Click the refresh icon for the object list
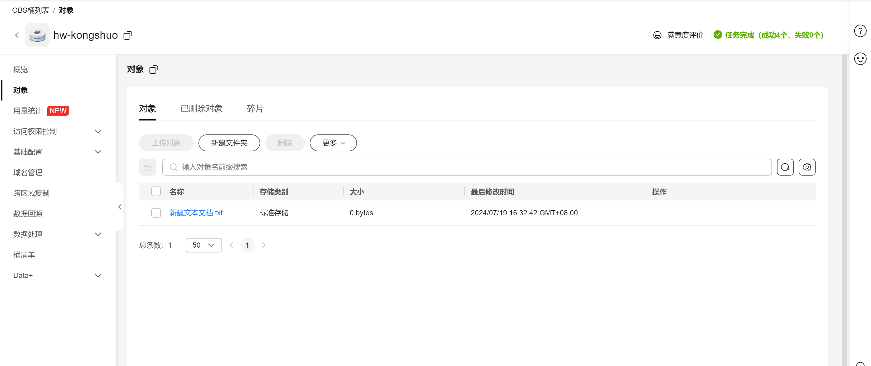Screen dimensions: 871x366 pos(785,167)
